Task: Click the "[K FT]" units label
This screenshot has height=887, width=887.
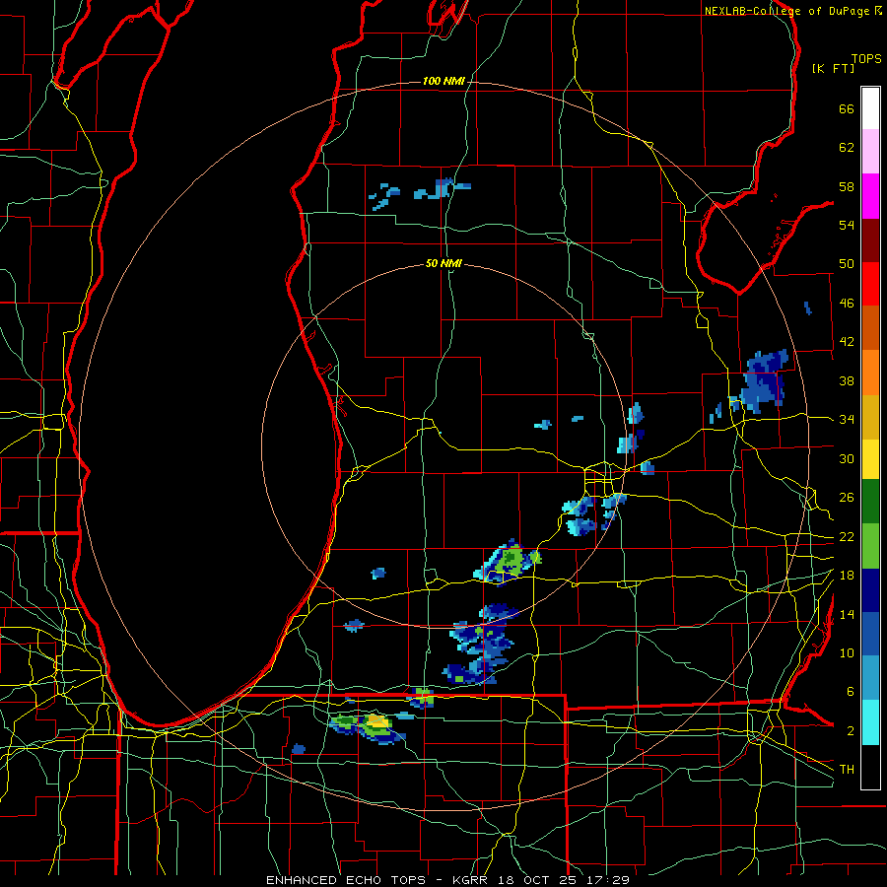Action: point(833,69)
